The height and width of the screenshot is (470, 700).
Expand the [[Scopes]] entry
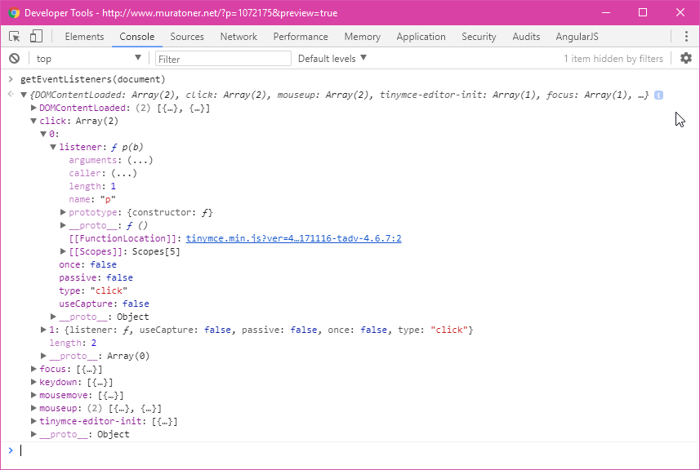coord(63,252)
